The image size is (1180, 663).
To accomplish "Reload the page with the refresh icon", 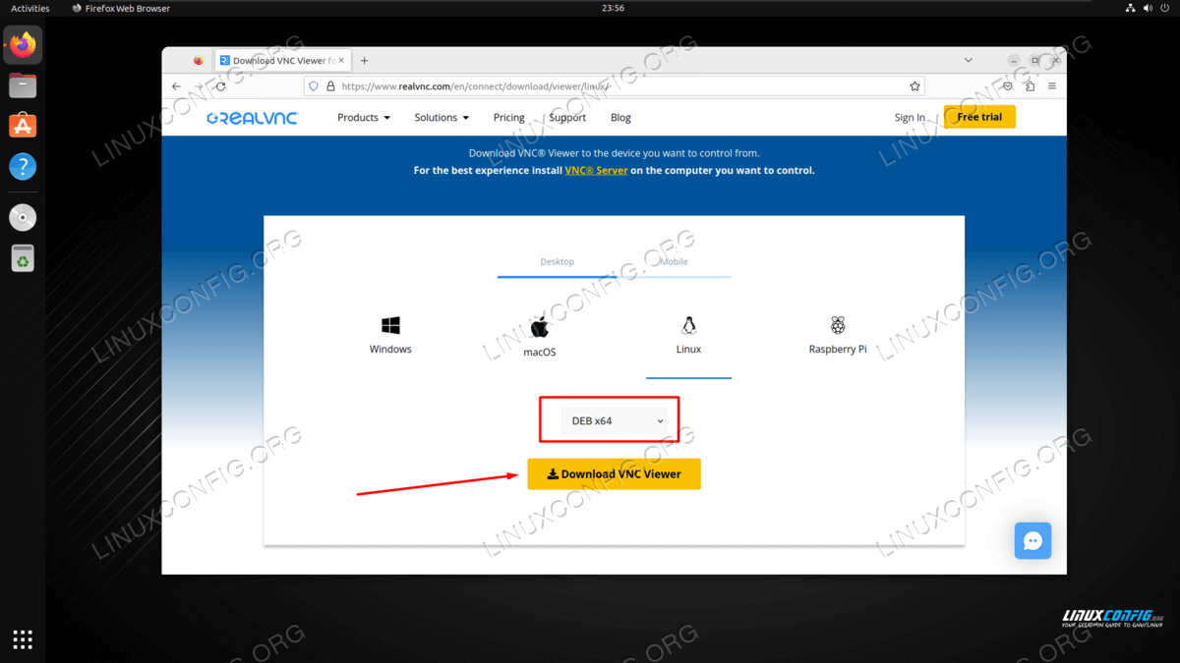I will pyautogui.click(x=221, y=86).
